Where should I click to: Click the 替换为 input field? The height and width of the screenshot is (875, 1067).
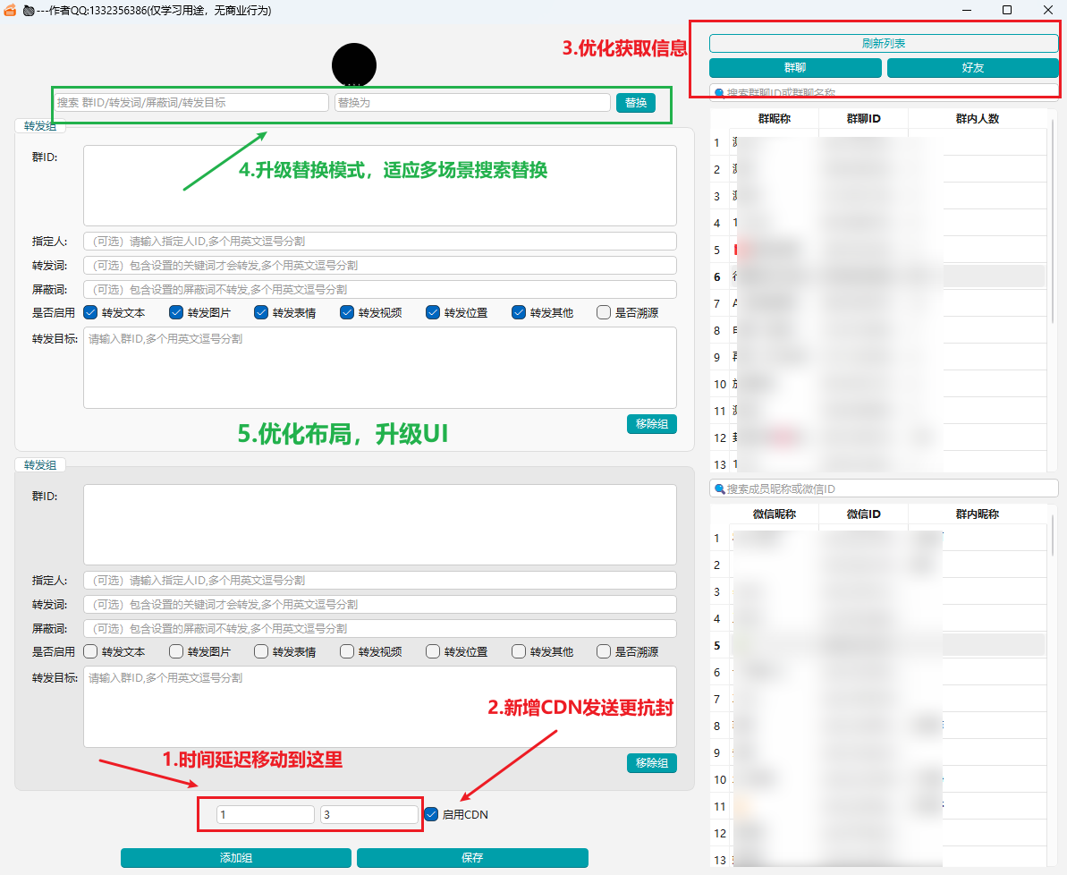pos(472,103)
